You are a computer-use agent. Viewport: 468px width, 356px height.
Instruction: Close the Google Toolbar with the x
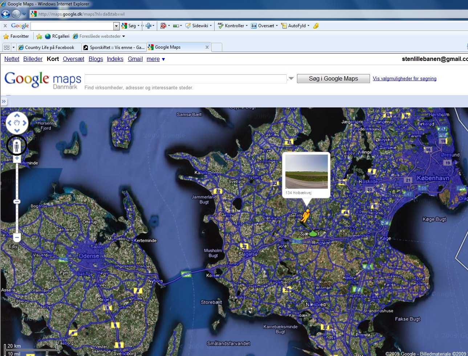tap(5, 26)
